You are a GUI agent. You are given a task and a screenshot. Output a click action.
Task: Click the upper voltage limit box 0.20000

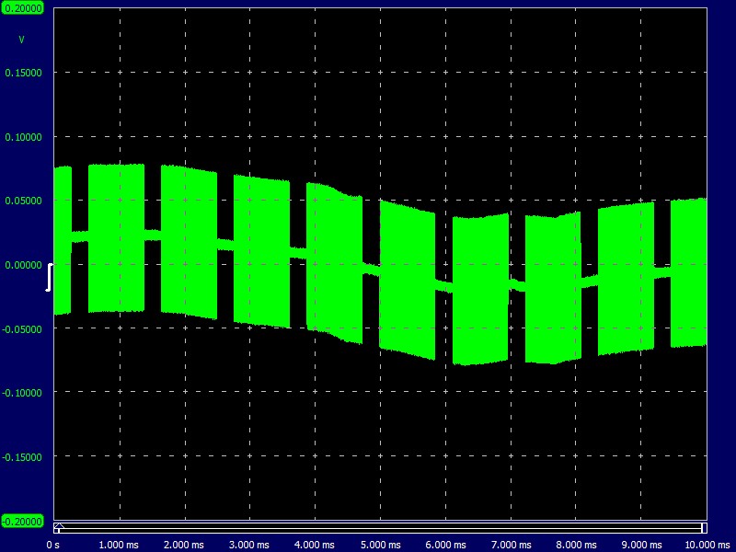[x=22, y=8]
